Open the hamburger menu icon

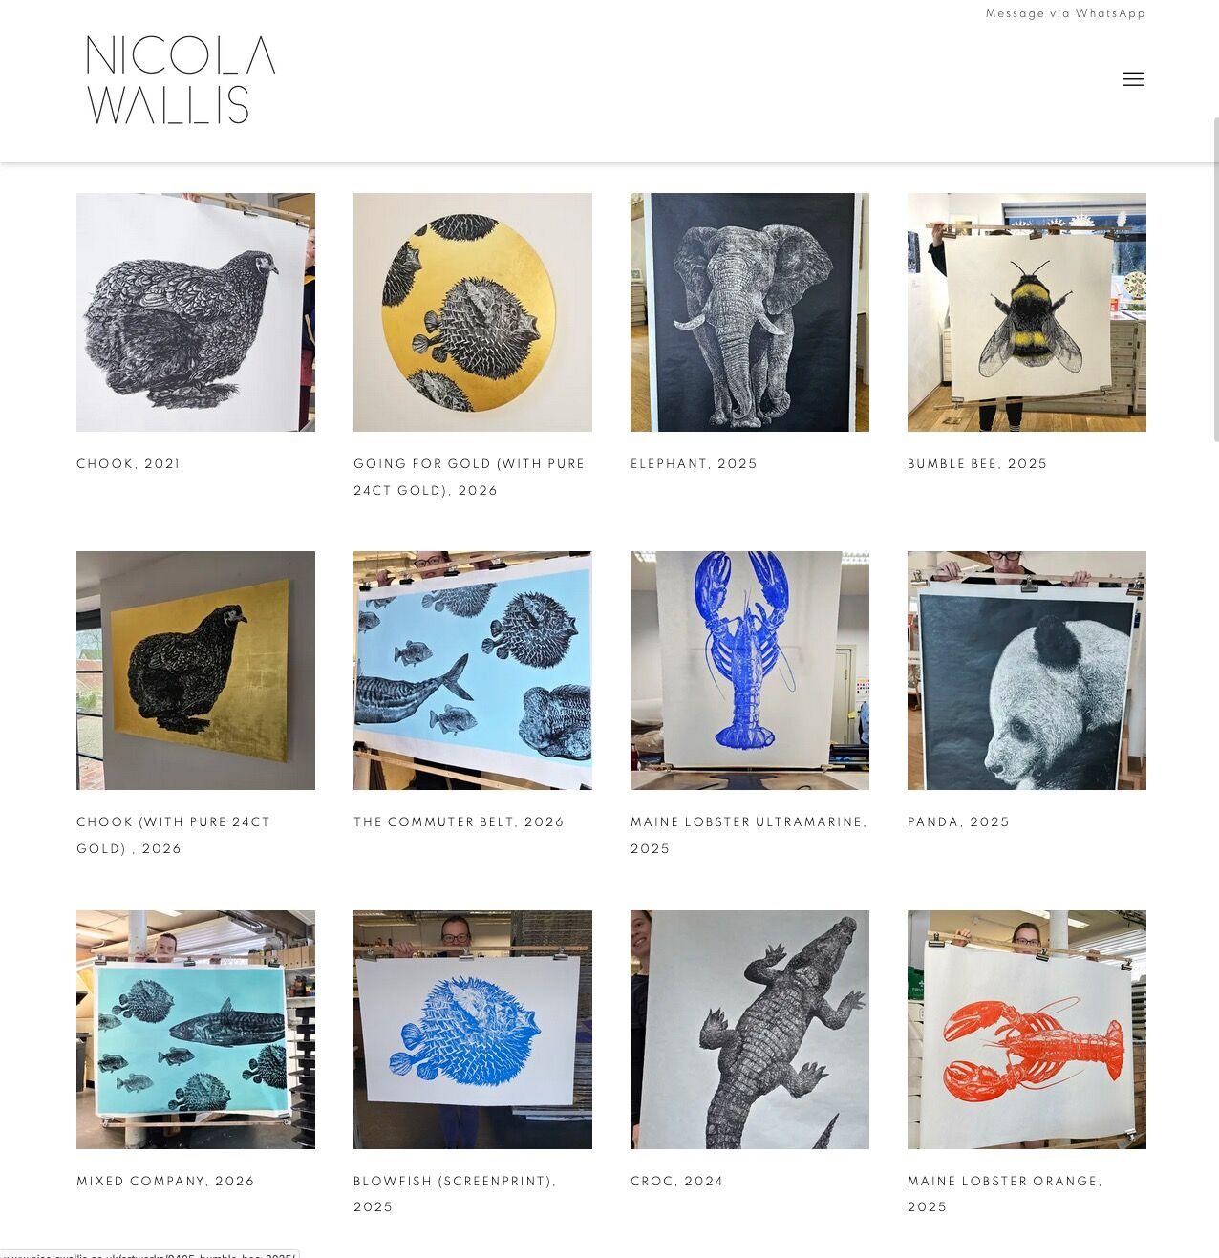[x=1134, y=79]
